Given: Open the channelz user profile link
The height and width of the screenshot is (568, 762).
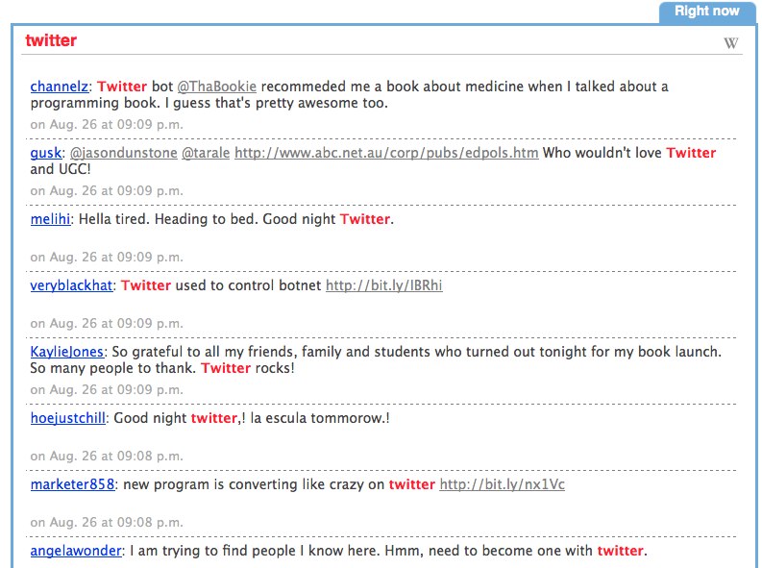Looking at the screenshot, I should [60, 86].
